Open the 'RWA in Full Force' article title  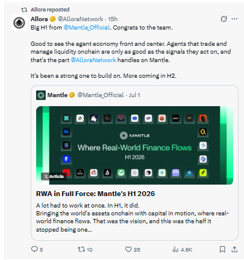[x=95, y=194]
